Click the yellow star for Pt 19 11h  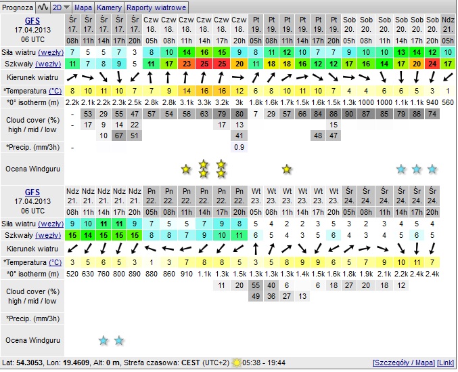coord(287,169)
